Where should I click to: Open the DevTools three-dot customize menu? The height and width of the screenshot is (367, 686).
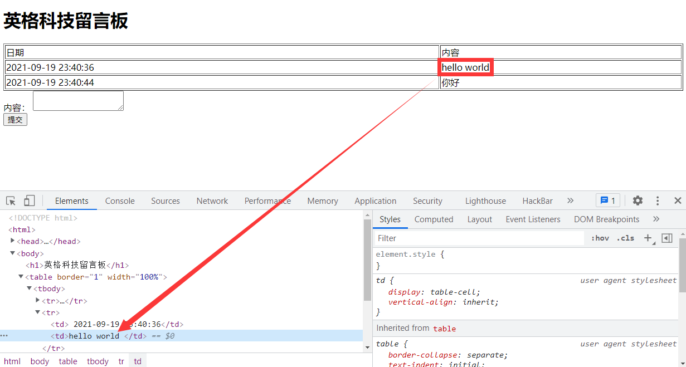658,201
